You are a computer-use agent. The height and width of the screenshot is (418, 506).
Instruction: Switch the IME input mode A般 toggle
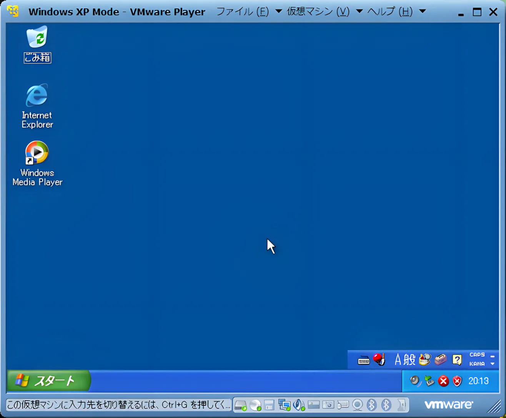pos(404,360)
